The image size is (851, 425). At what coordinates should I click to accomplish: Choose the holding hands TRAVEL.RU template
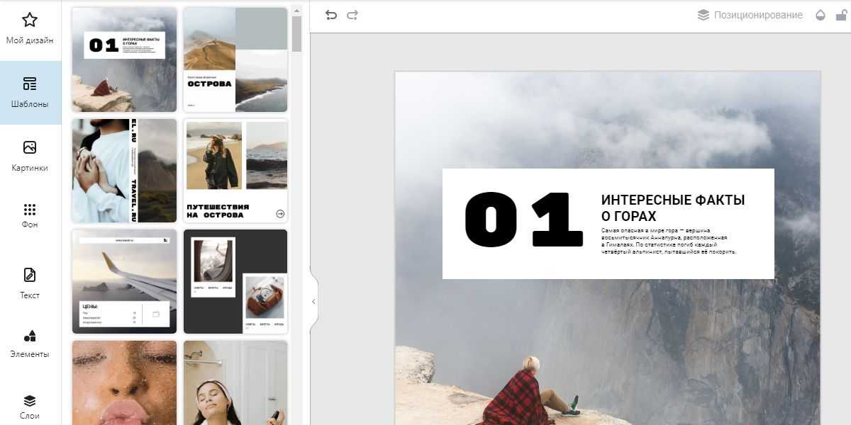coord(124,171)
